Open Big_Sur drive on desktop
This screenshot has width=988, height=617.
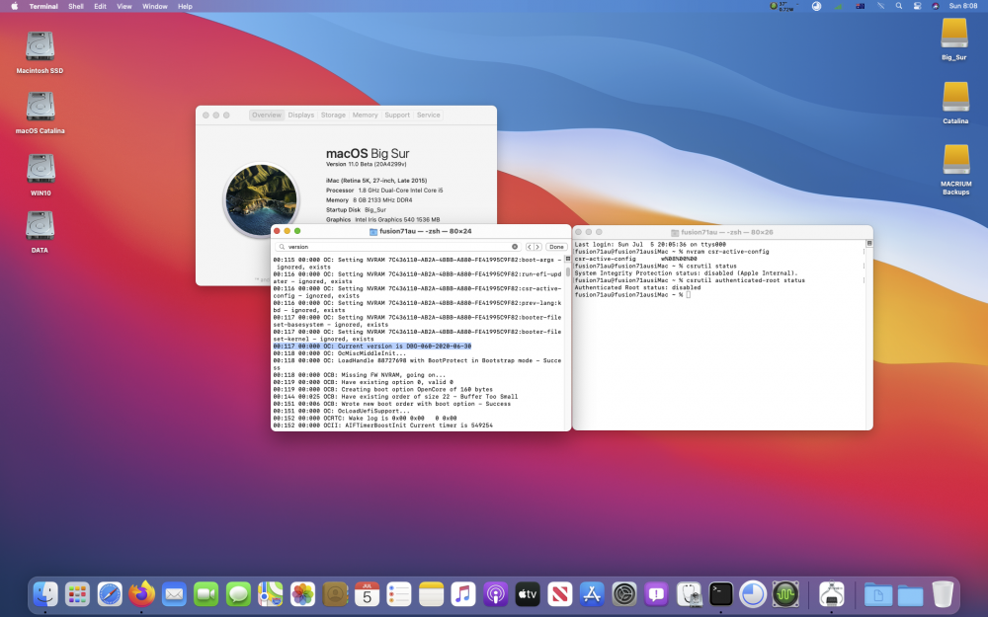coord(954,39)
